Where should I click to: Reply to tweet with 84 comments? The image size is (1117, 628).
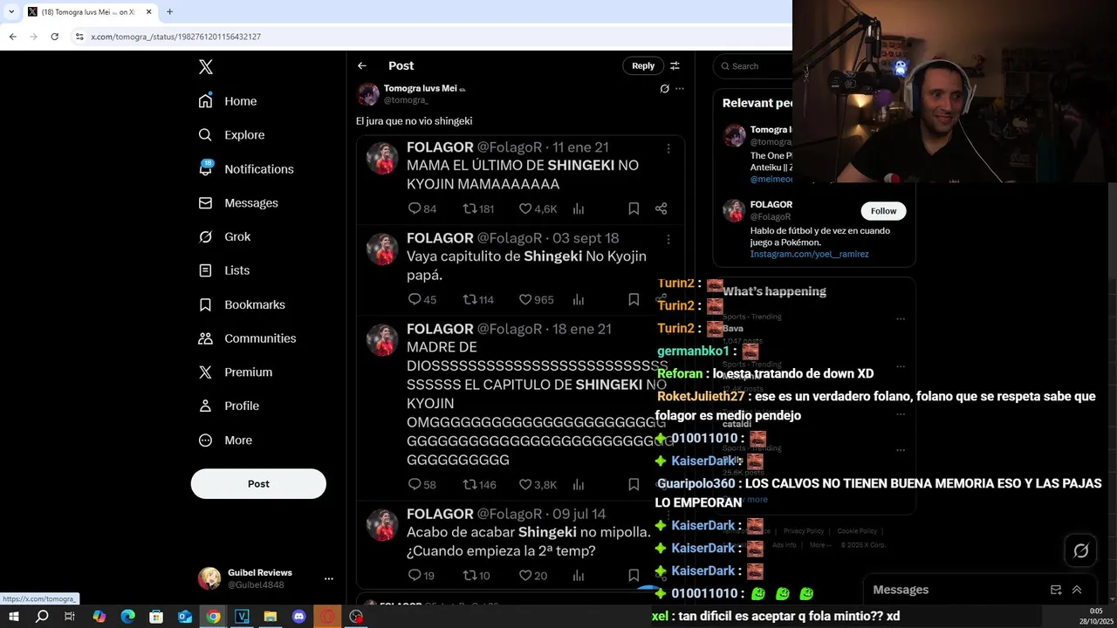point(422,208)
